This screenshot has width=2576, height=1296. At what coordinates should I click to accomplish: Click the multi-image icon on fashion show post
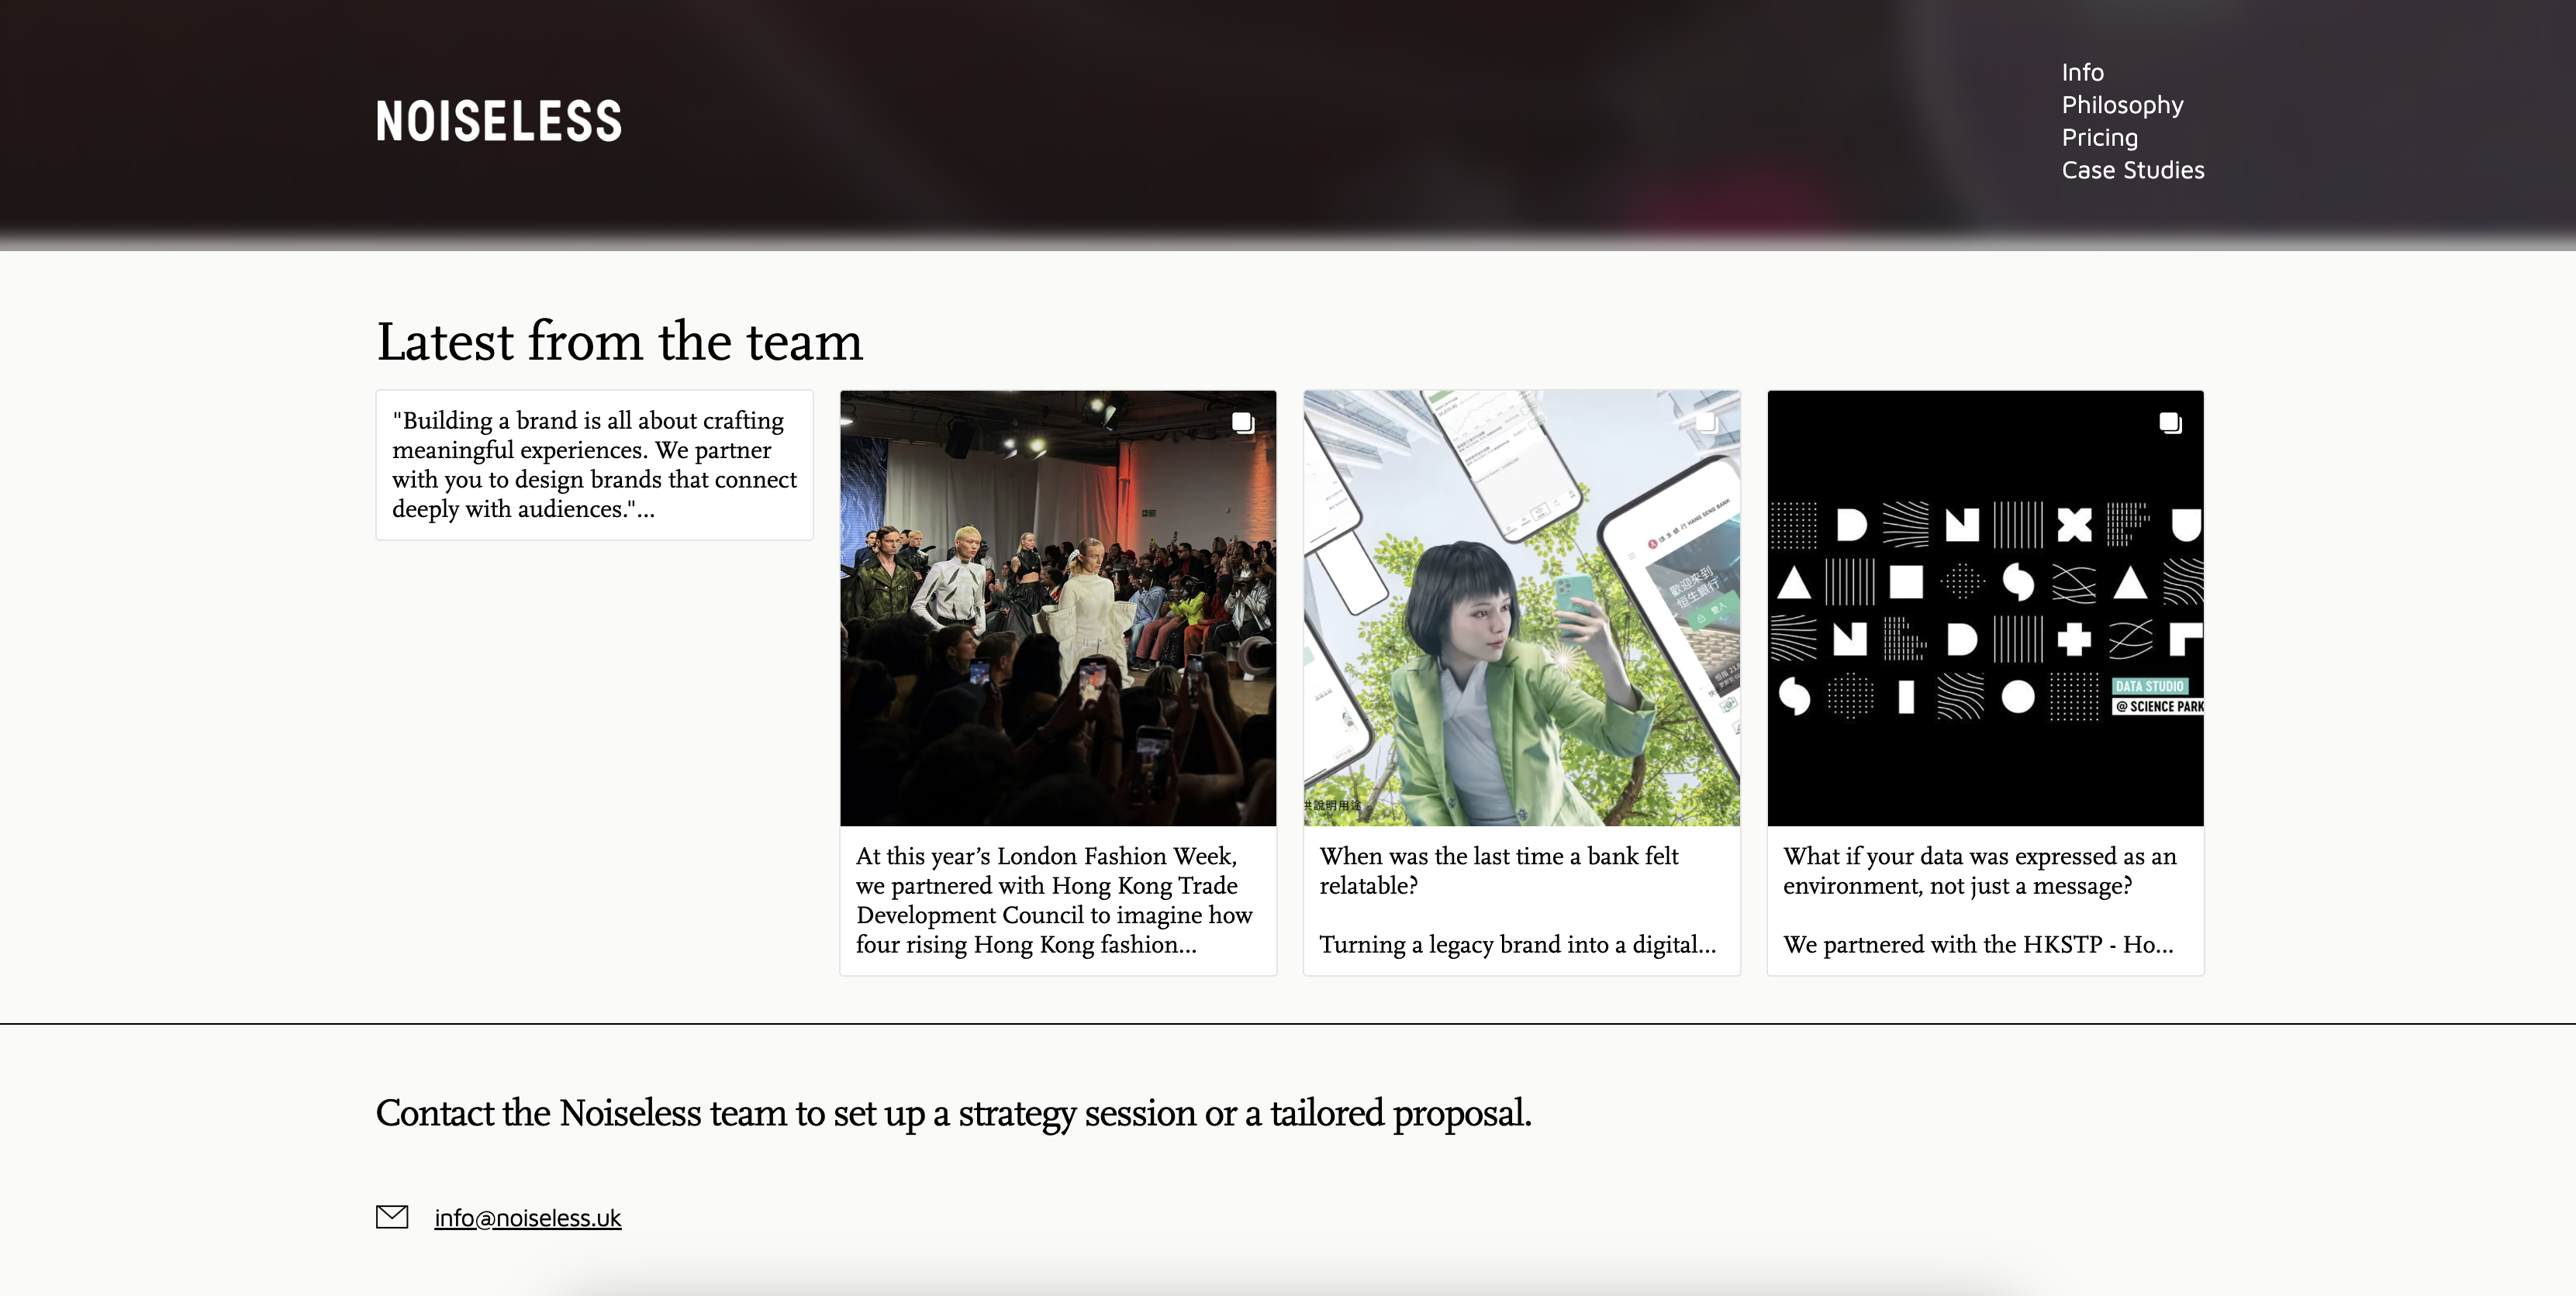(x=1242, y=422)
